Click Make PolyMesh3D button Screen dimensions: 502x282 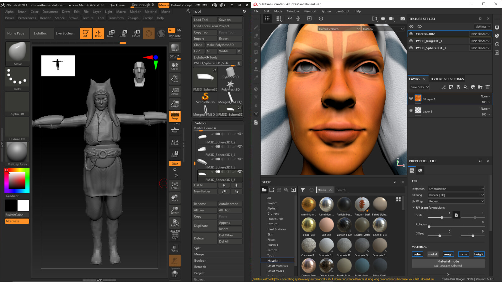coord(224,45)
